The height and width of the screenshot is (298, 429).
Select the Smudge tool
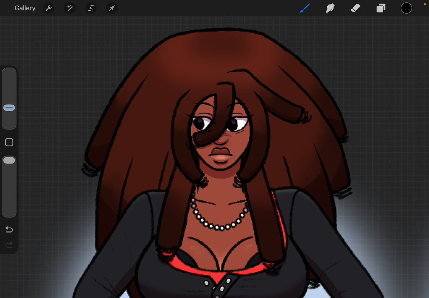330,8
